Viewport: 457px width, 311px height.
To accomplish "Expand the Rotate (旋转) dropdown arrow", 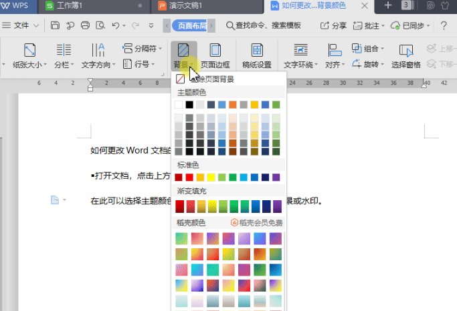I will click(x=382, y=64).
